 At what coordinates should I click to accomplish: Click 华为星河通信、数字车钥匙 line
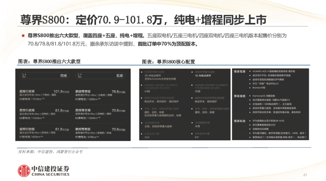[x=279, y=133]
